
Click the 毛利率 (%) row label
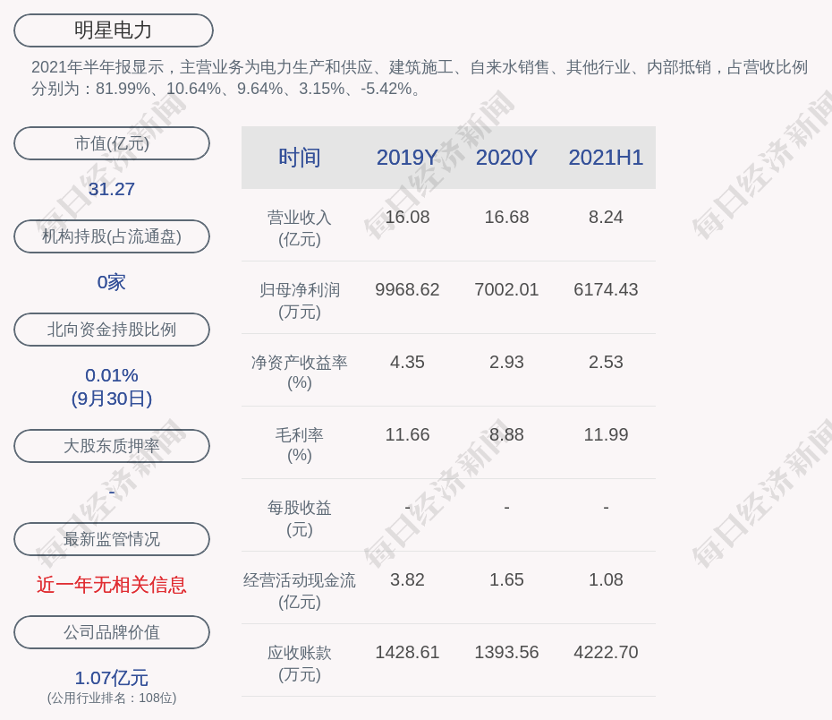(300, 445)
